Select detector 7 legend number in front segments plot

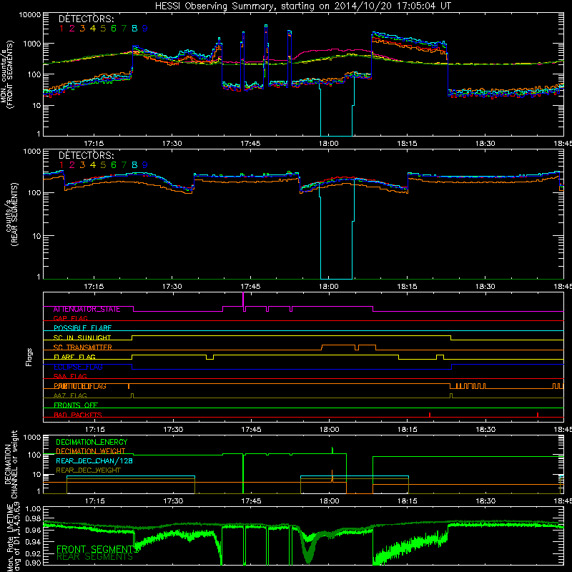coord(124,29)
